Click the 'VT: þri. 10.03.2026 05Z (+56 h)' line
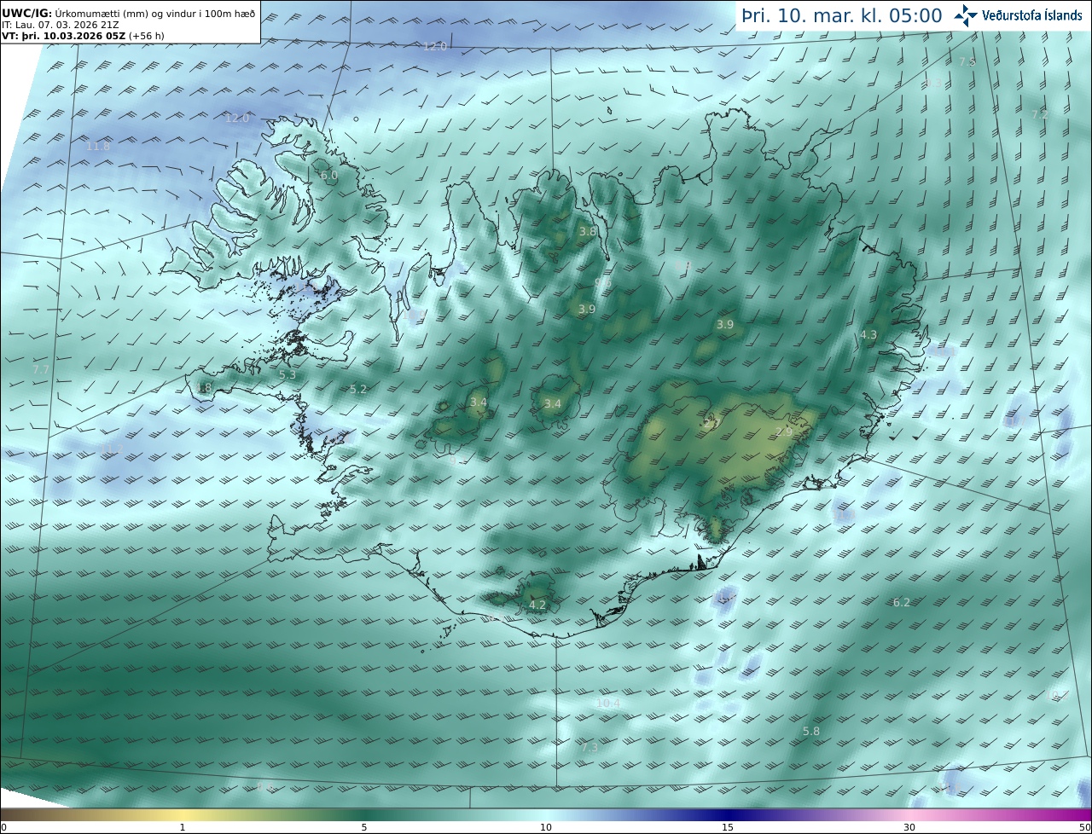Viewport: 1092px width, 834px height. tap(83, 36)
